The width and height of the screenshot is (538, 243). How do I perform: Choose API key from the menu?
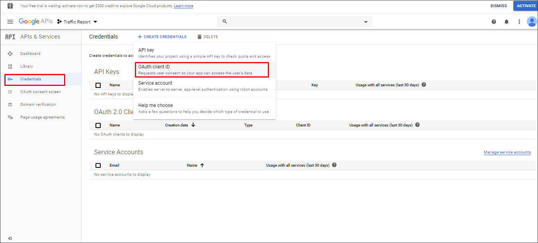[204, 53]
